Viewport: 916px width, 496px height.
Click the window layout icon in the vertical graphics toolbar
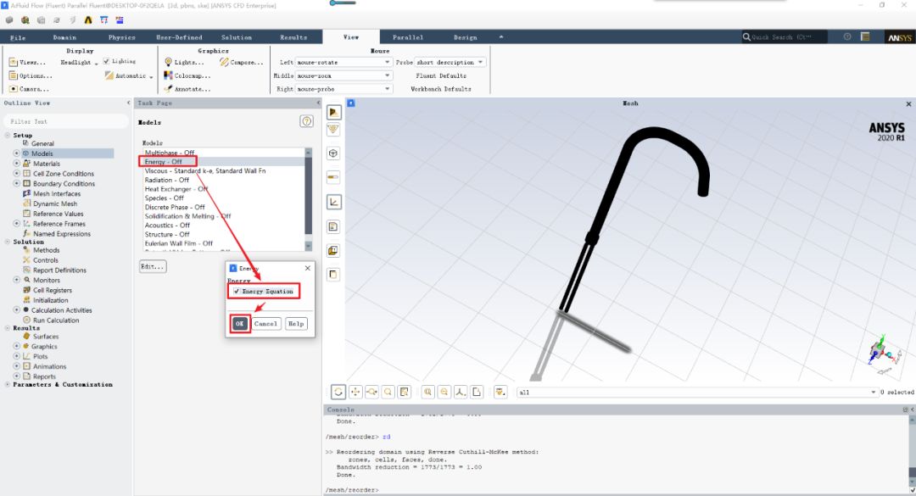click(333, 226)
